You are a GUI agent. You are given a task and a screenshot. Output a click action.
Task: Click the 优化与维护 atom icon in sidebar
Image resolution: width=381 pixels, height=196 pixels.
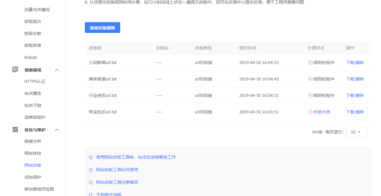[x=15, y=130]
